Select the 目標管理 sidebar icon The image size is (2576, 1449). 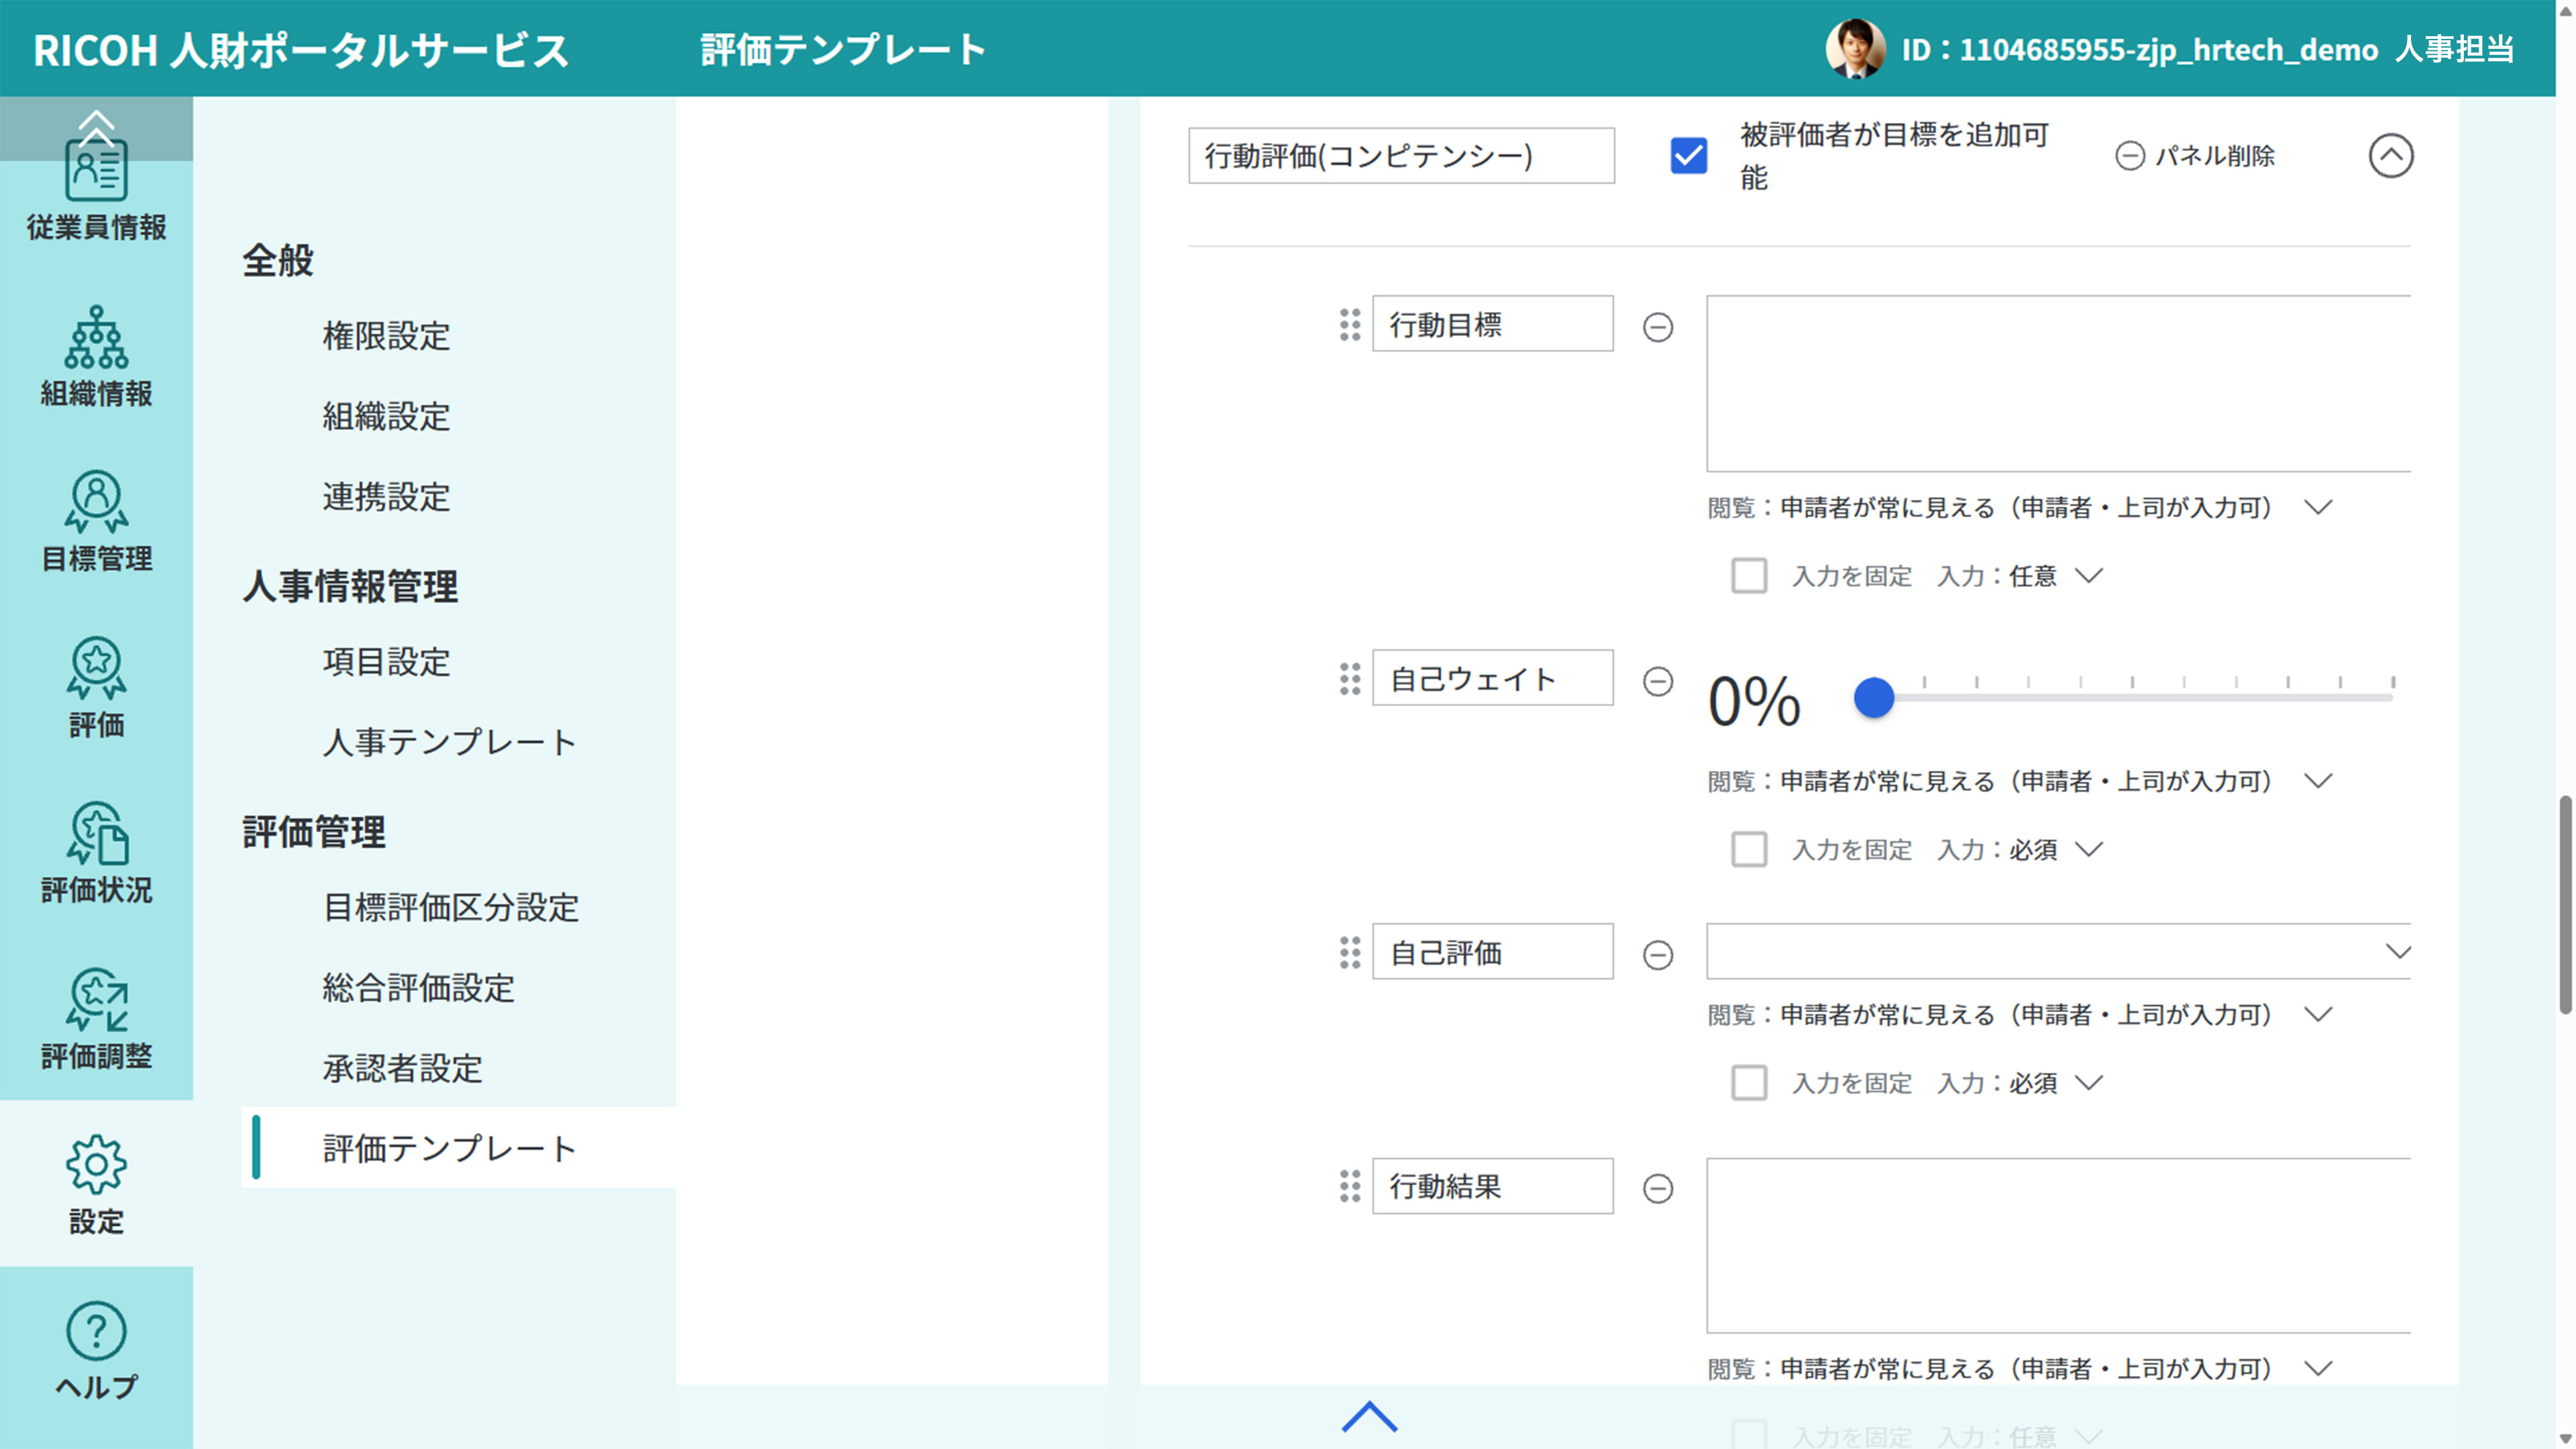96,521
